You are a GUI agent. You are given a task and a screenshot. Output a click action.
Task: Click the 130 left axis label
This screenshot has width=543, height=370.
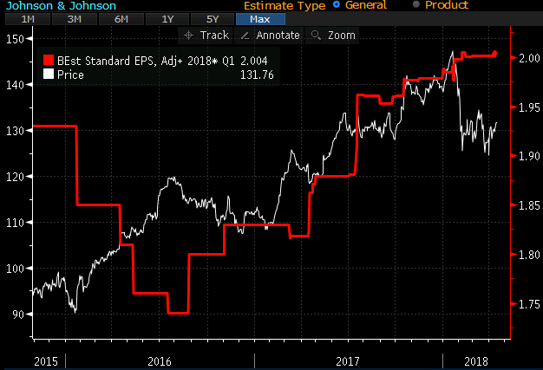pos(15,131)
